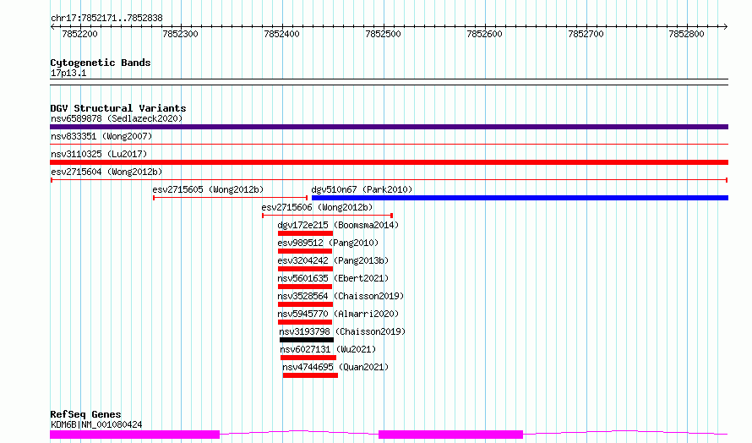The image size is (752, 443).
Task: Click ruler position 7852400
Action: [281, 34]
